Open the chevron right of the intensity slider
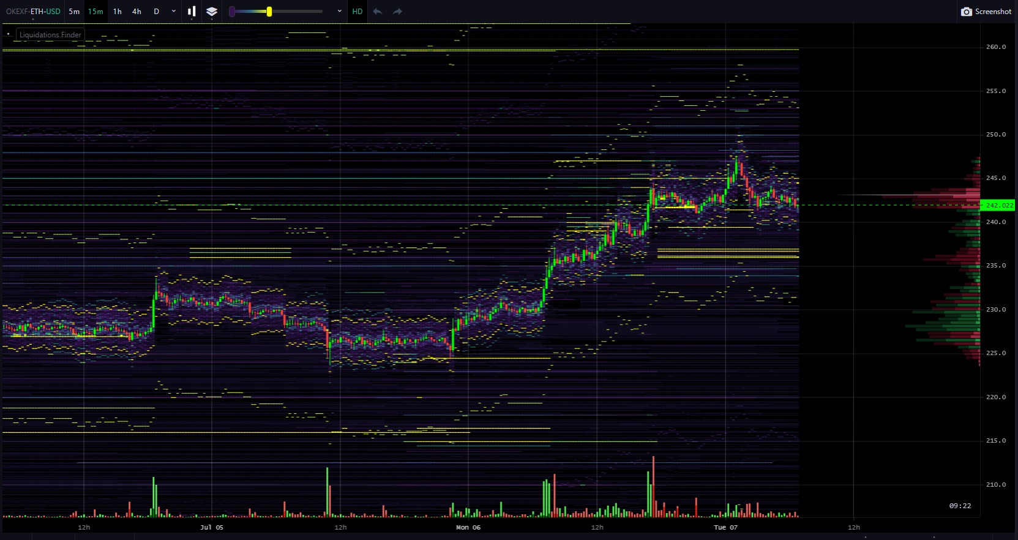 340,12
